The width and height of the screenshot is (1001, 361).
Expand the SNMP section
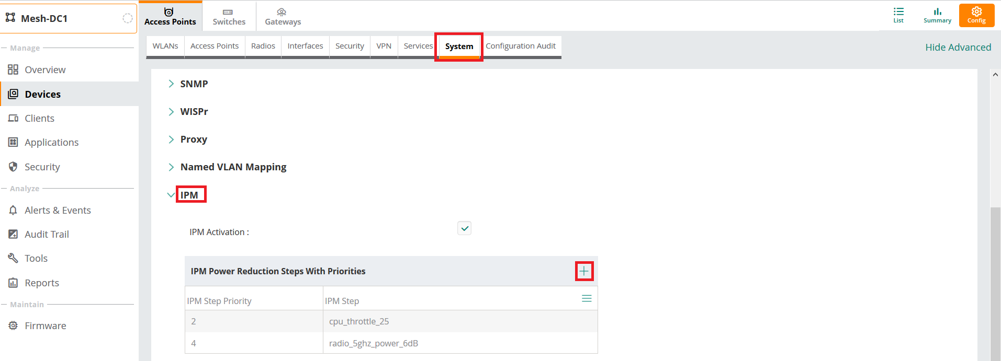pyautogui.click(x=194, y=84)
